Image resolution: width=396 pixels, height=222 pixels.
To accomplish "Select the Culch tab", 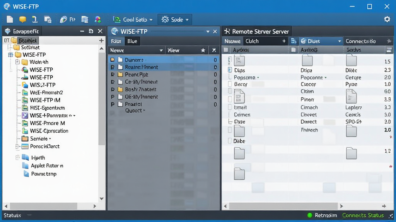I will click(252, 41).
